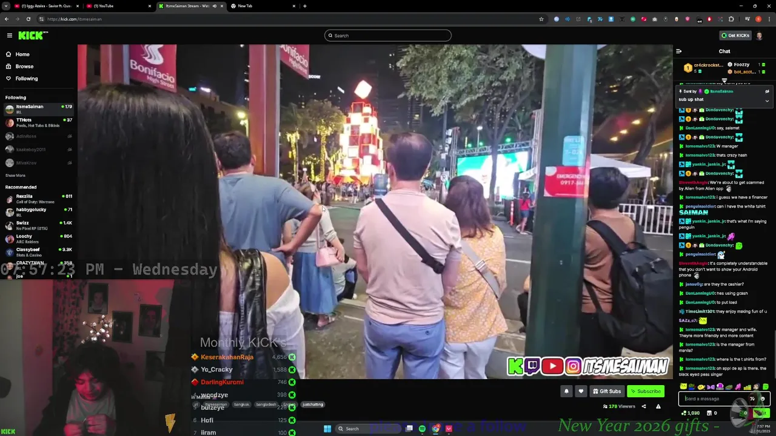
Task: Click the browser back arrow
Action: pyautogui.click(x=7, y=19)
